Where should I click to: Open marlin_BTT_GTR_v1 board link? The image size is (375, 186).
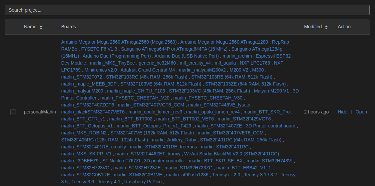coord(83,119)
